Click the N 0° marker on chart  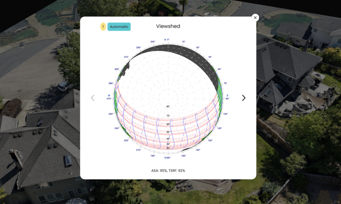(167, 40)
